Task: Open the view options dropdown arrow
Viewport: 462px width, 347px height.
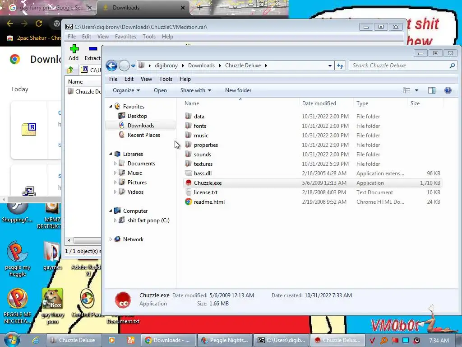Action: point(416,90)
